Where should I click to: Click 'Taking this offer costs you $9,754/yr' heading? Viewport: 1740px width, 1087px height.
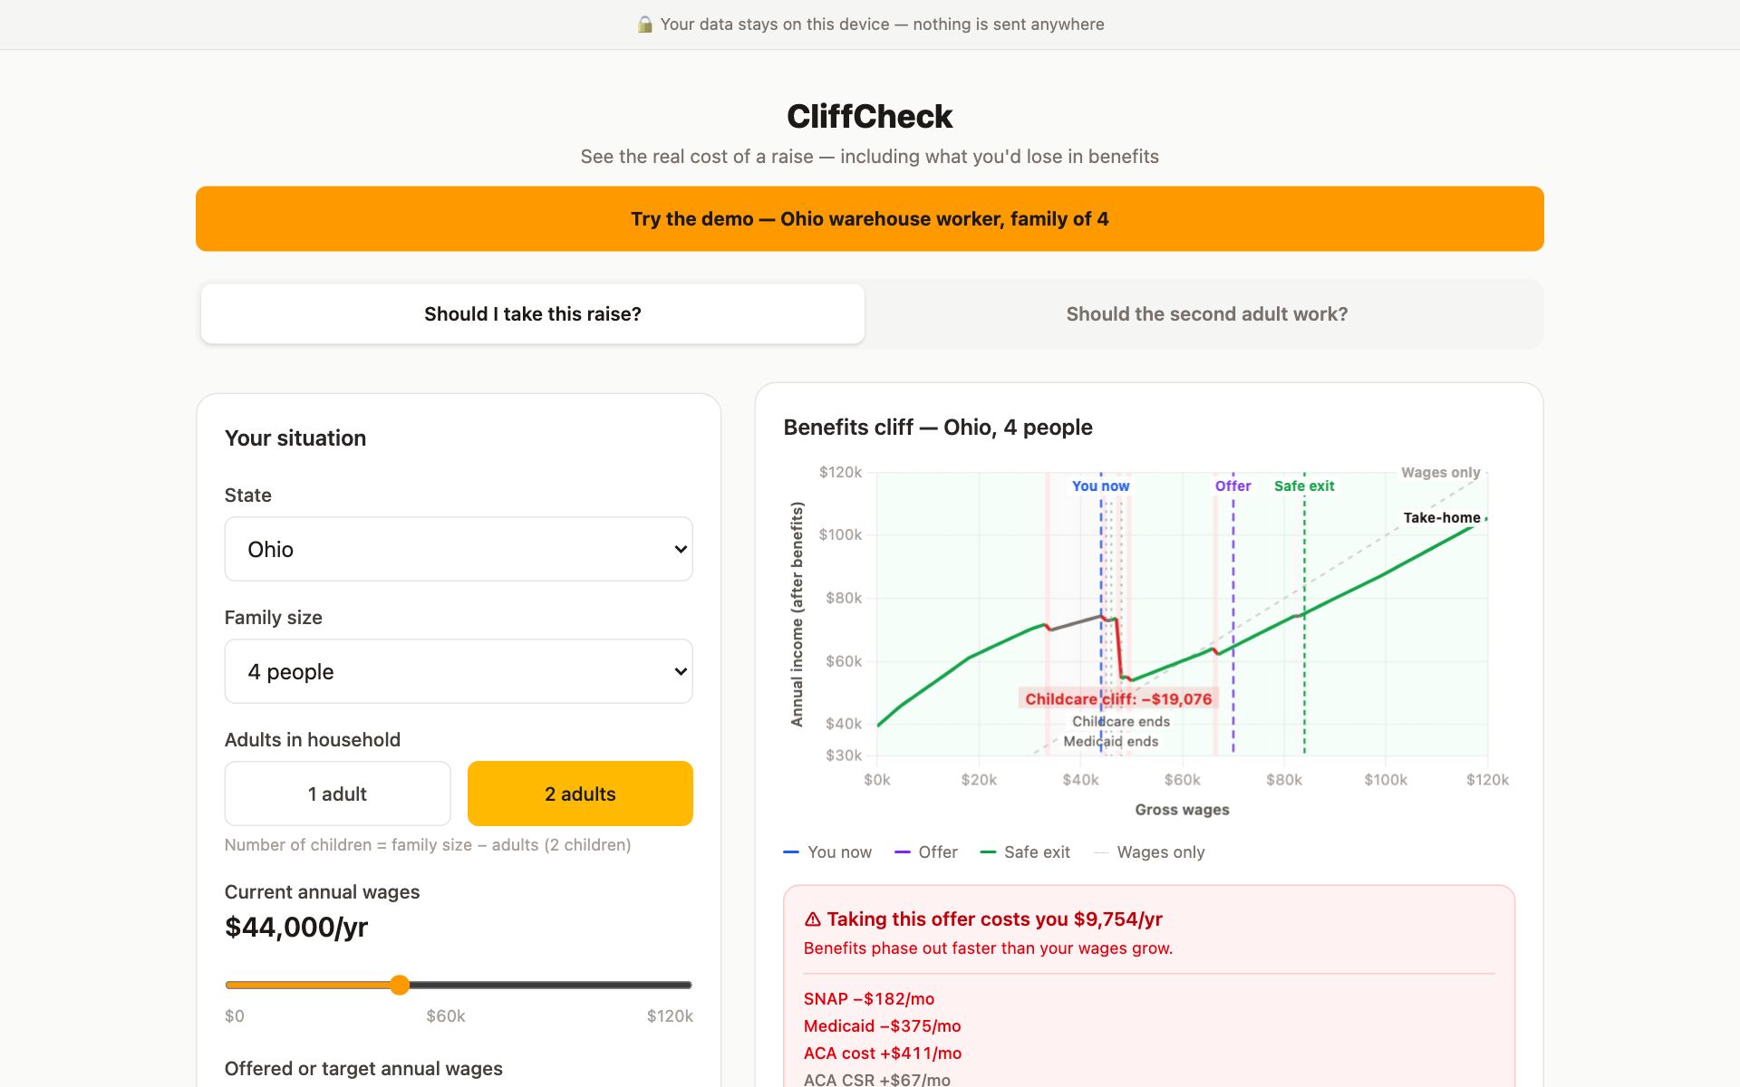click(994, 919)
